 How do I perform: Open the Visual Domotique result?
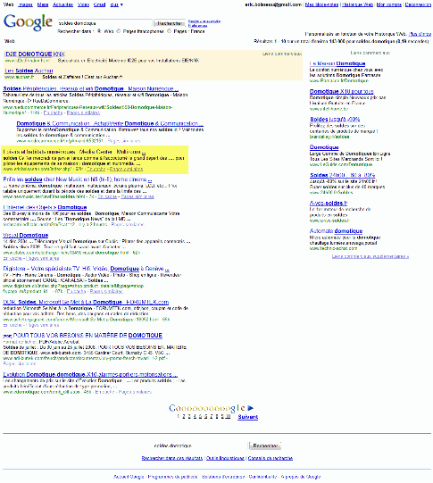pyautogui.click(x=26, y=236)
